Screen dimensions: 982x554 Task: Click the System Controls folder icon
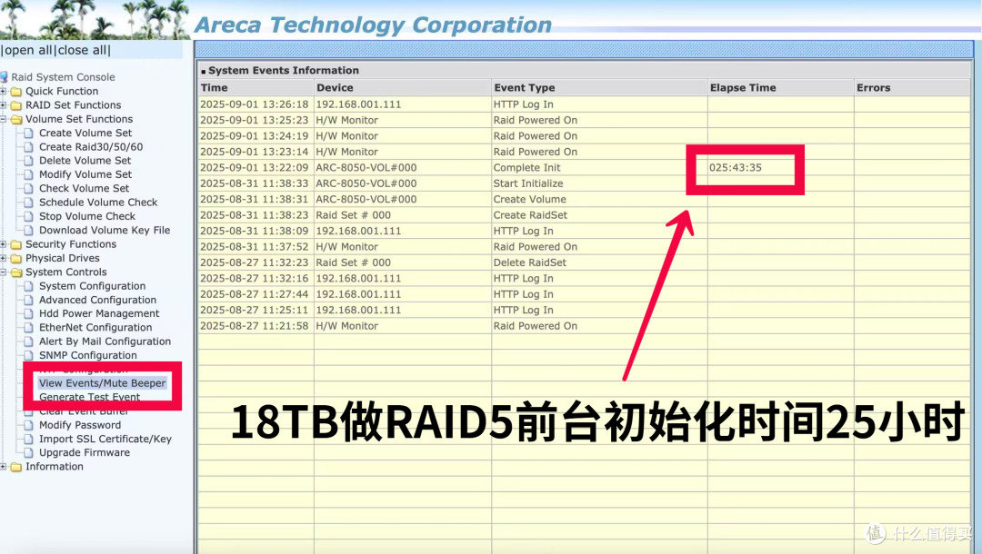tap(16, 272)
